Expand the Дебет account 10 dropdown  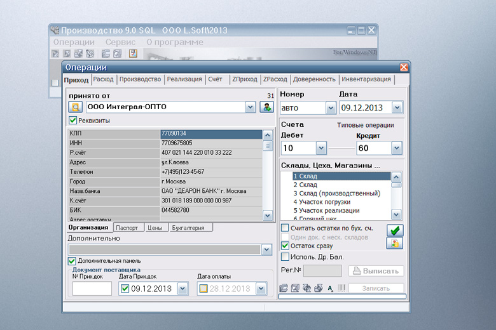click(x=321, y=148)
